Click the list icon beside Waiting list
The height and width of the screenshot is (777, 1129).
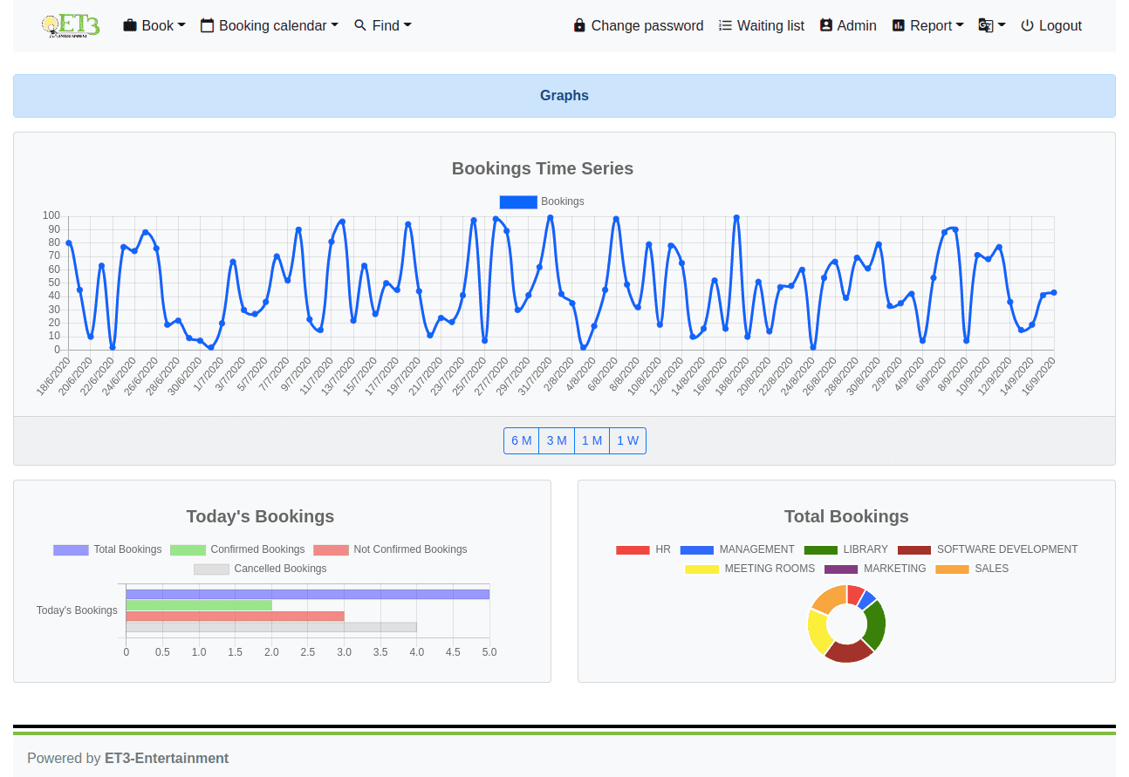point(725,25)
